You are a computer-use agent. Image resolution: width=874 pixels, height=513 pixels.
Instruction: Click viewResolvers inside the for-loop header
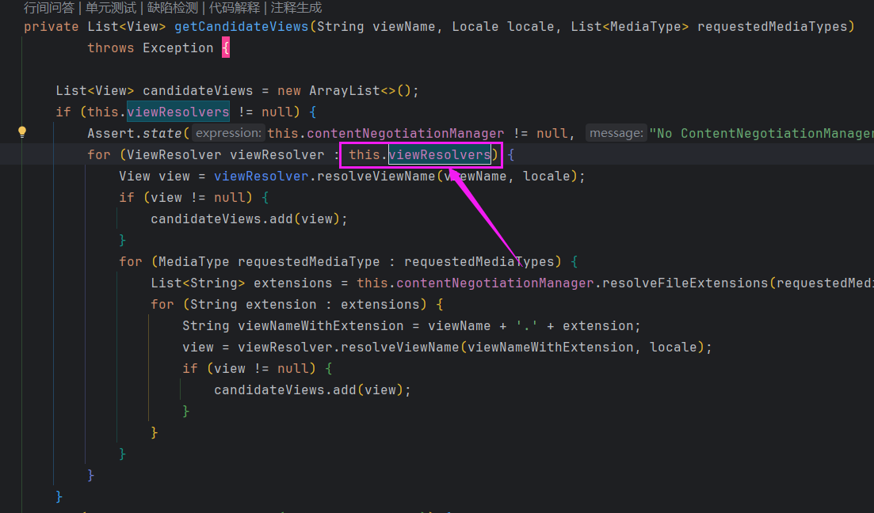[440, 155]
